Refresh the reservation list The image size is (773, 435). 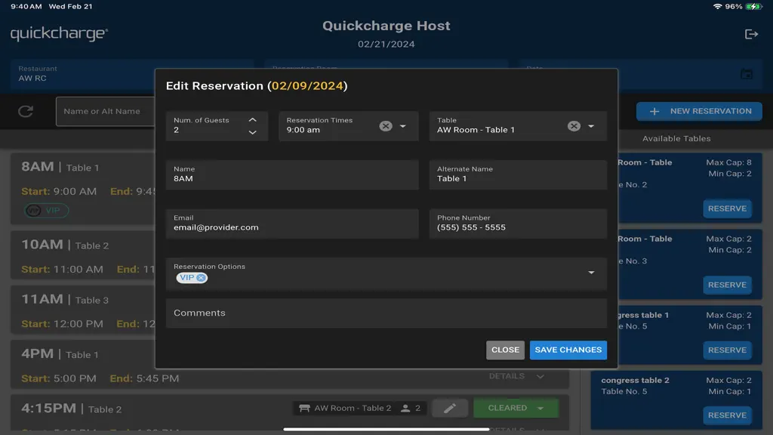coord(26,112)
